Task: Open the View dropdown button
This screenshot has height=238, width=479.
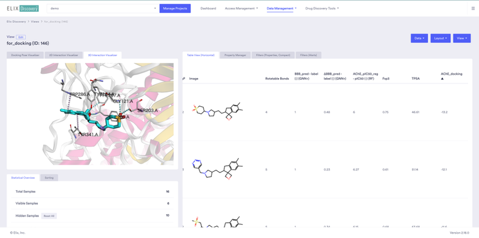Action: pos(462,38)
